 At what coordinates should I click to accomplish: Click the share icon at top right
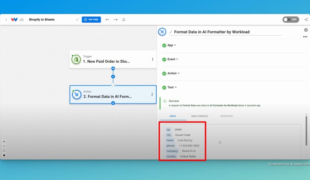pyautogui.click(x=306, y=20)
